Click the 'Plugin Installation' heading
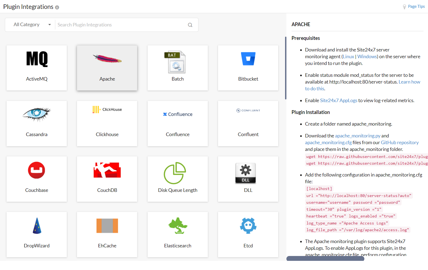 pos(310,112)
